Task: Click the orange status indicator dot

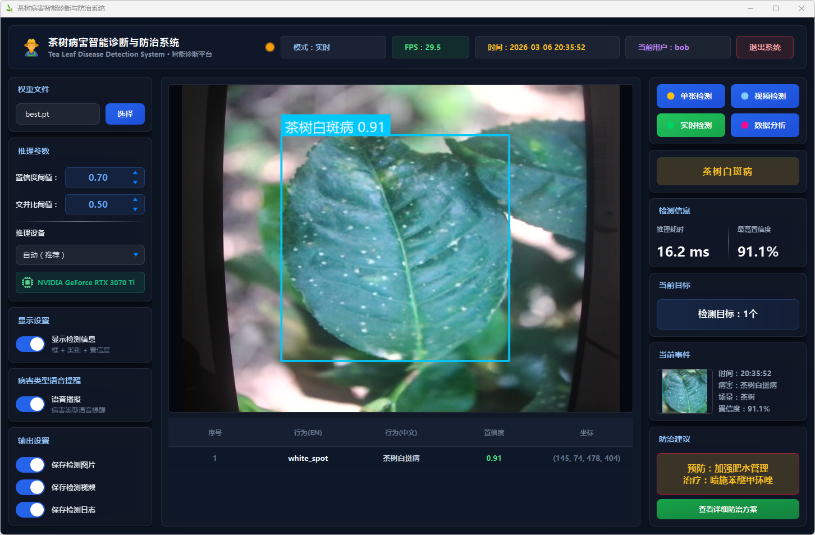Action: (x=270, y=47)
